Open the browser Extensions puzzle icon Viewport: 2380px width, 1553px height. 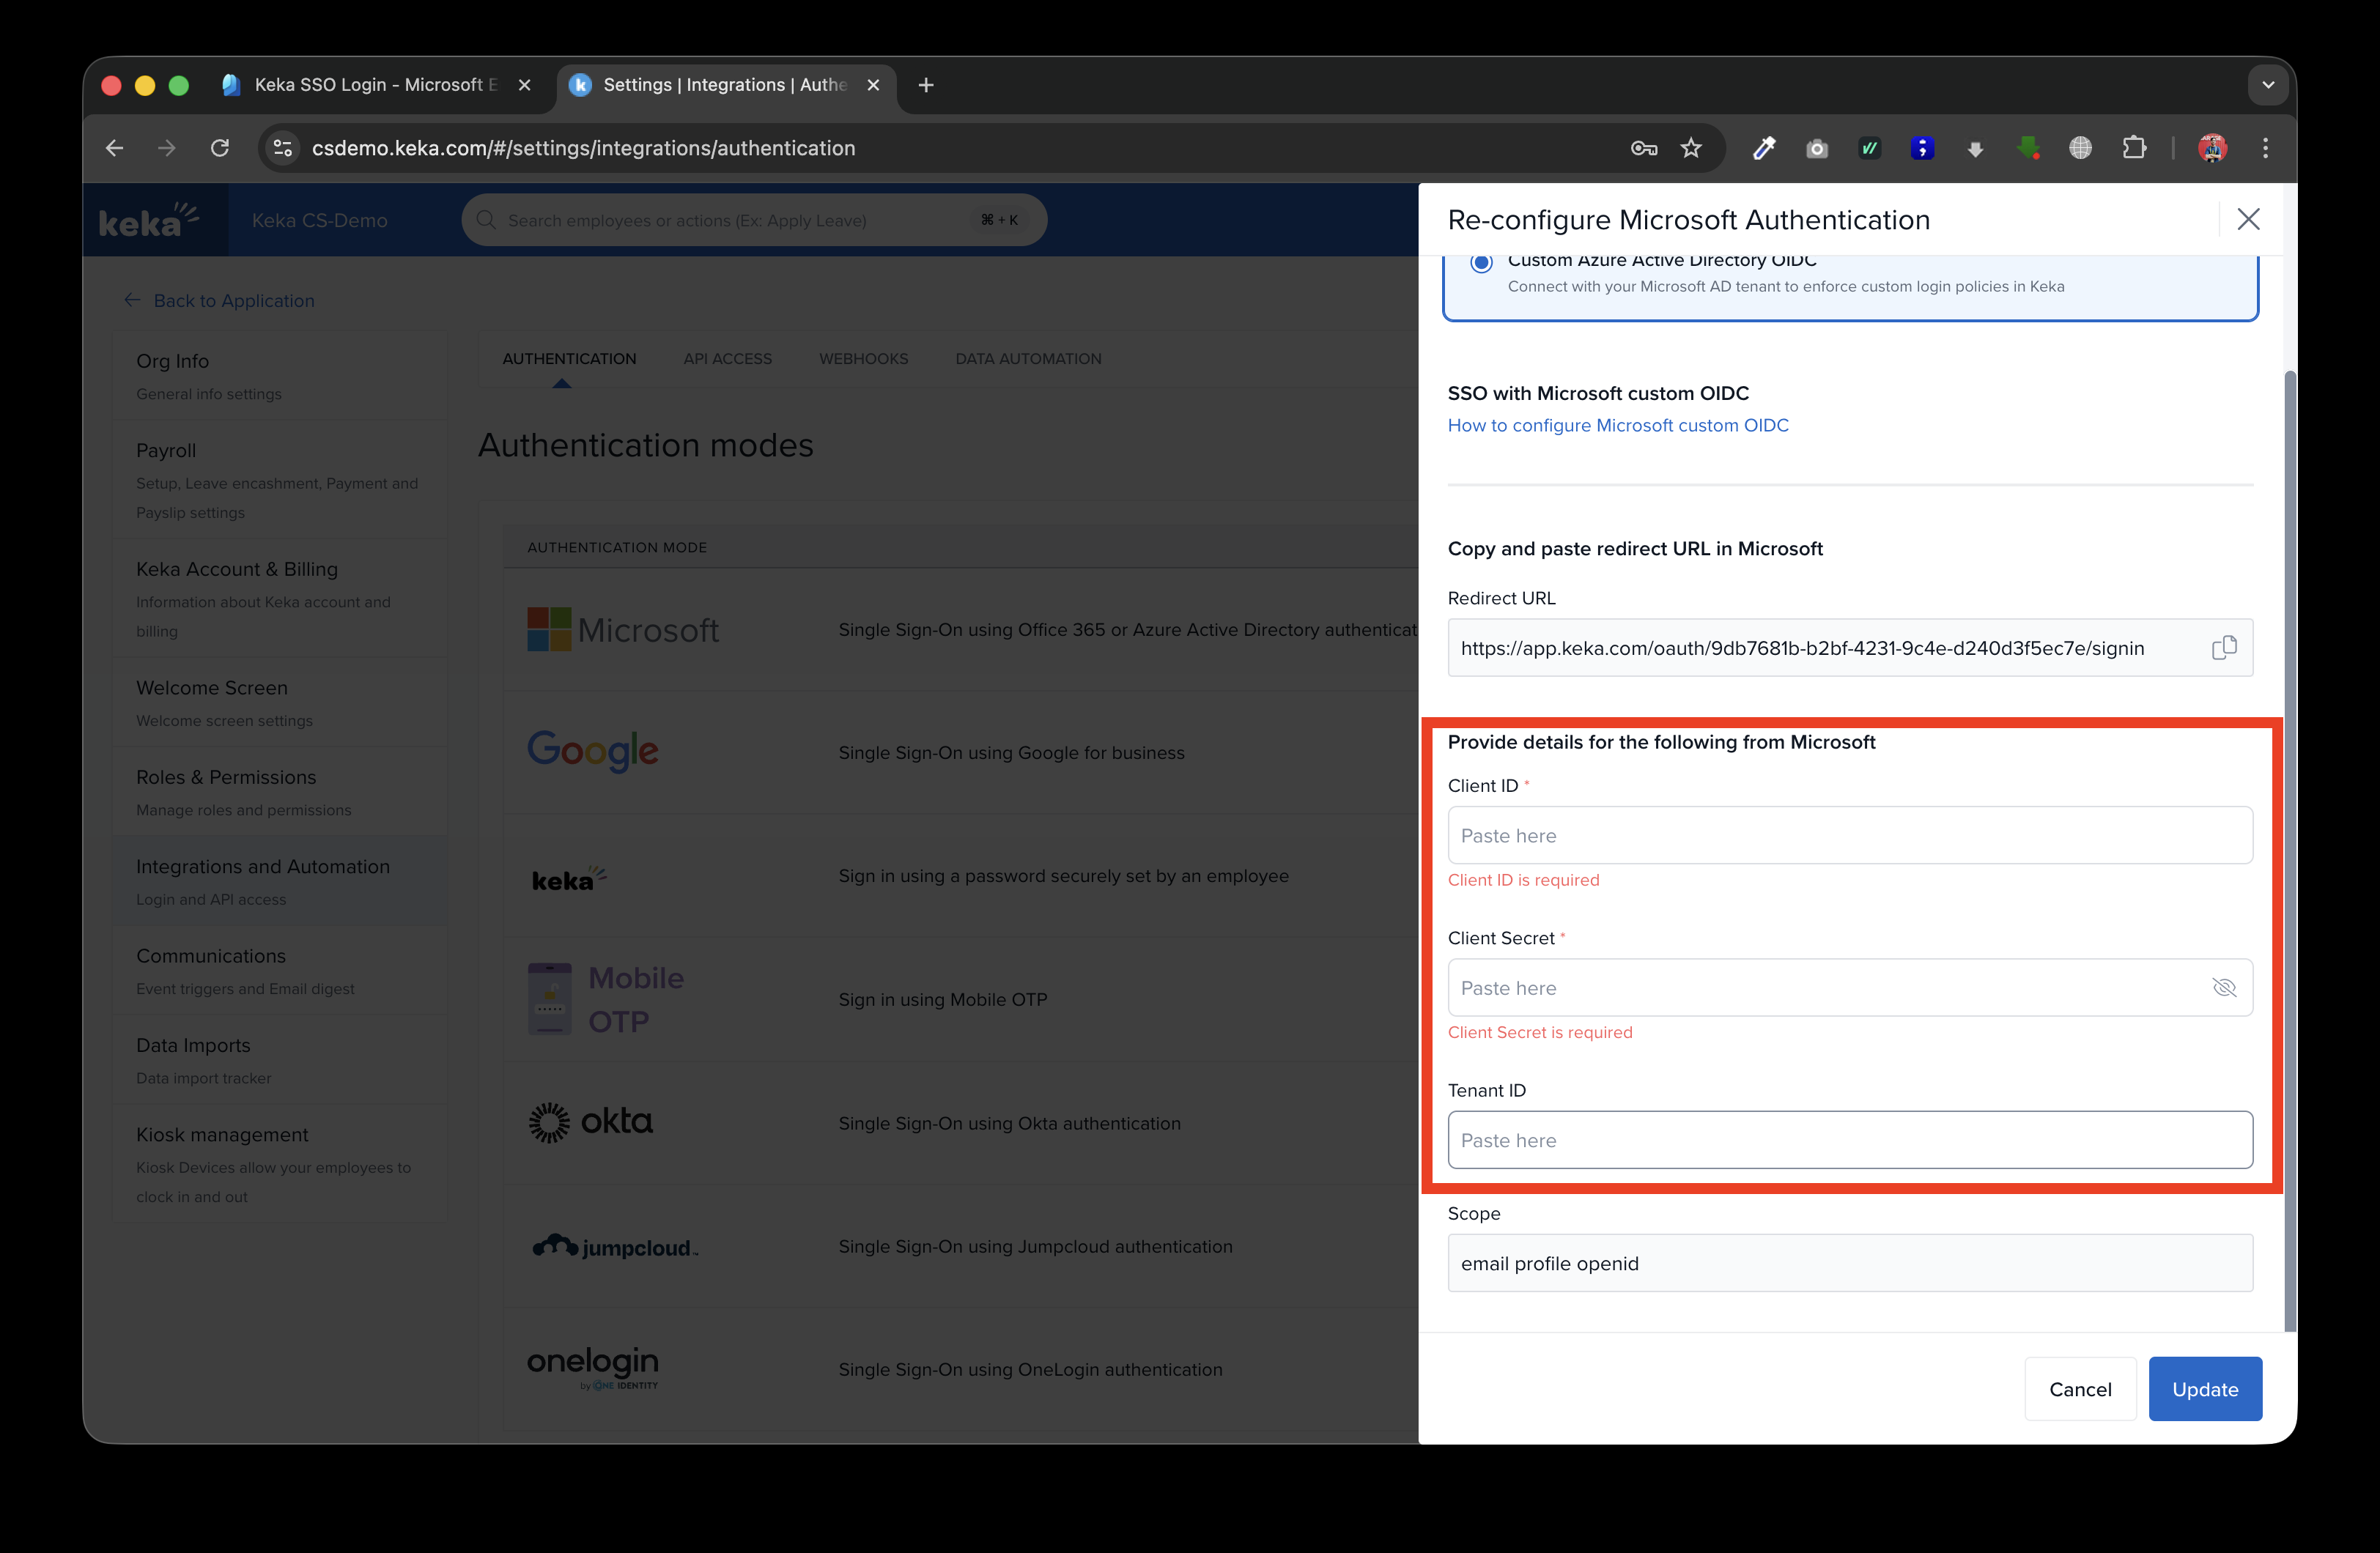pos(2134,148)
